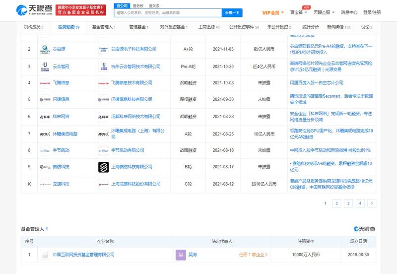Open the 天眼企服 dropdown menu
397x274 pixels.
(x=324, y=12)
